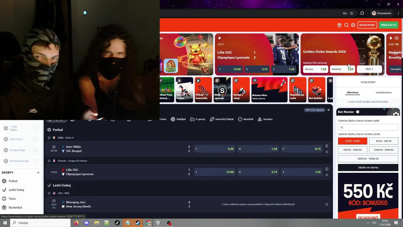This screenshot has height=227, width=403.
Task: Click Ukažte mi návrhy button
Action: click(368, 167)
